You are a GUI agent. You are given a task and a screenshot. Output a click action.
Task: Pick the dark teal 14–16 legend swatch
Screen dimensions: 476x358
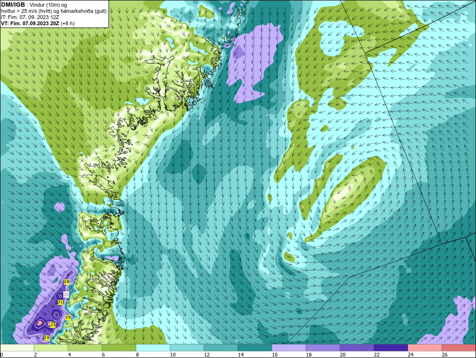point(255,348)
